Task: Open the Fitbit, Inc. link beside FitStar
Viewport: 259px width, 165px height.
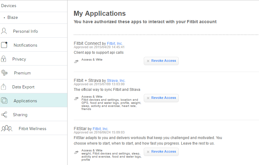Action: pos(100,129)
